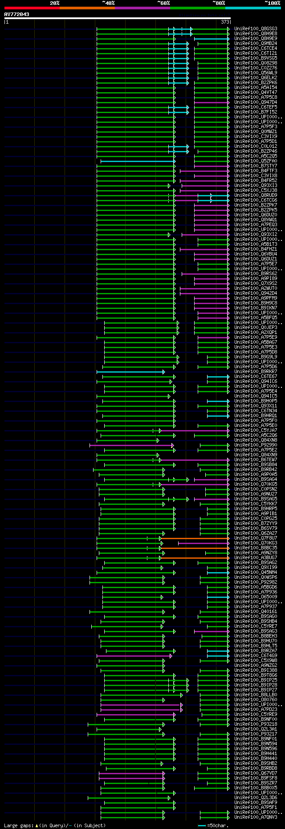Select the UniRef100_Q947D4 label
The height and width of the screenshot is (829, 285).
256,102
